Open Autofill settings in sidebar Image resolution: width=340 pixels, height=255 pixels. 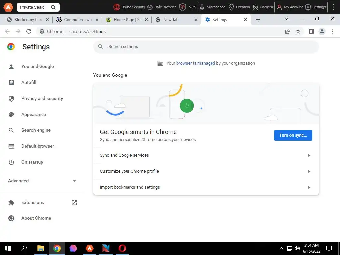tap(29, 82)
